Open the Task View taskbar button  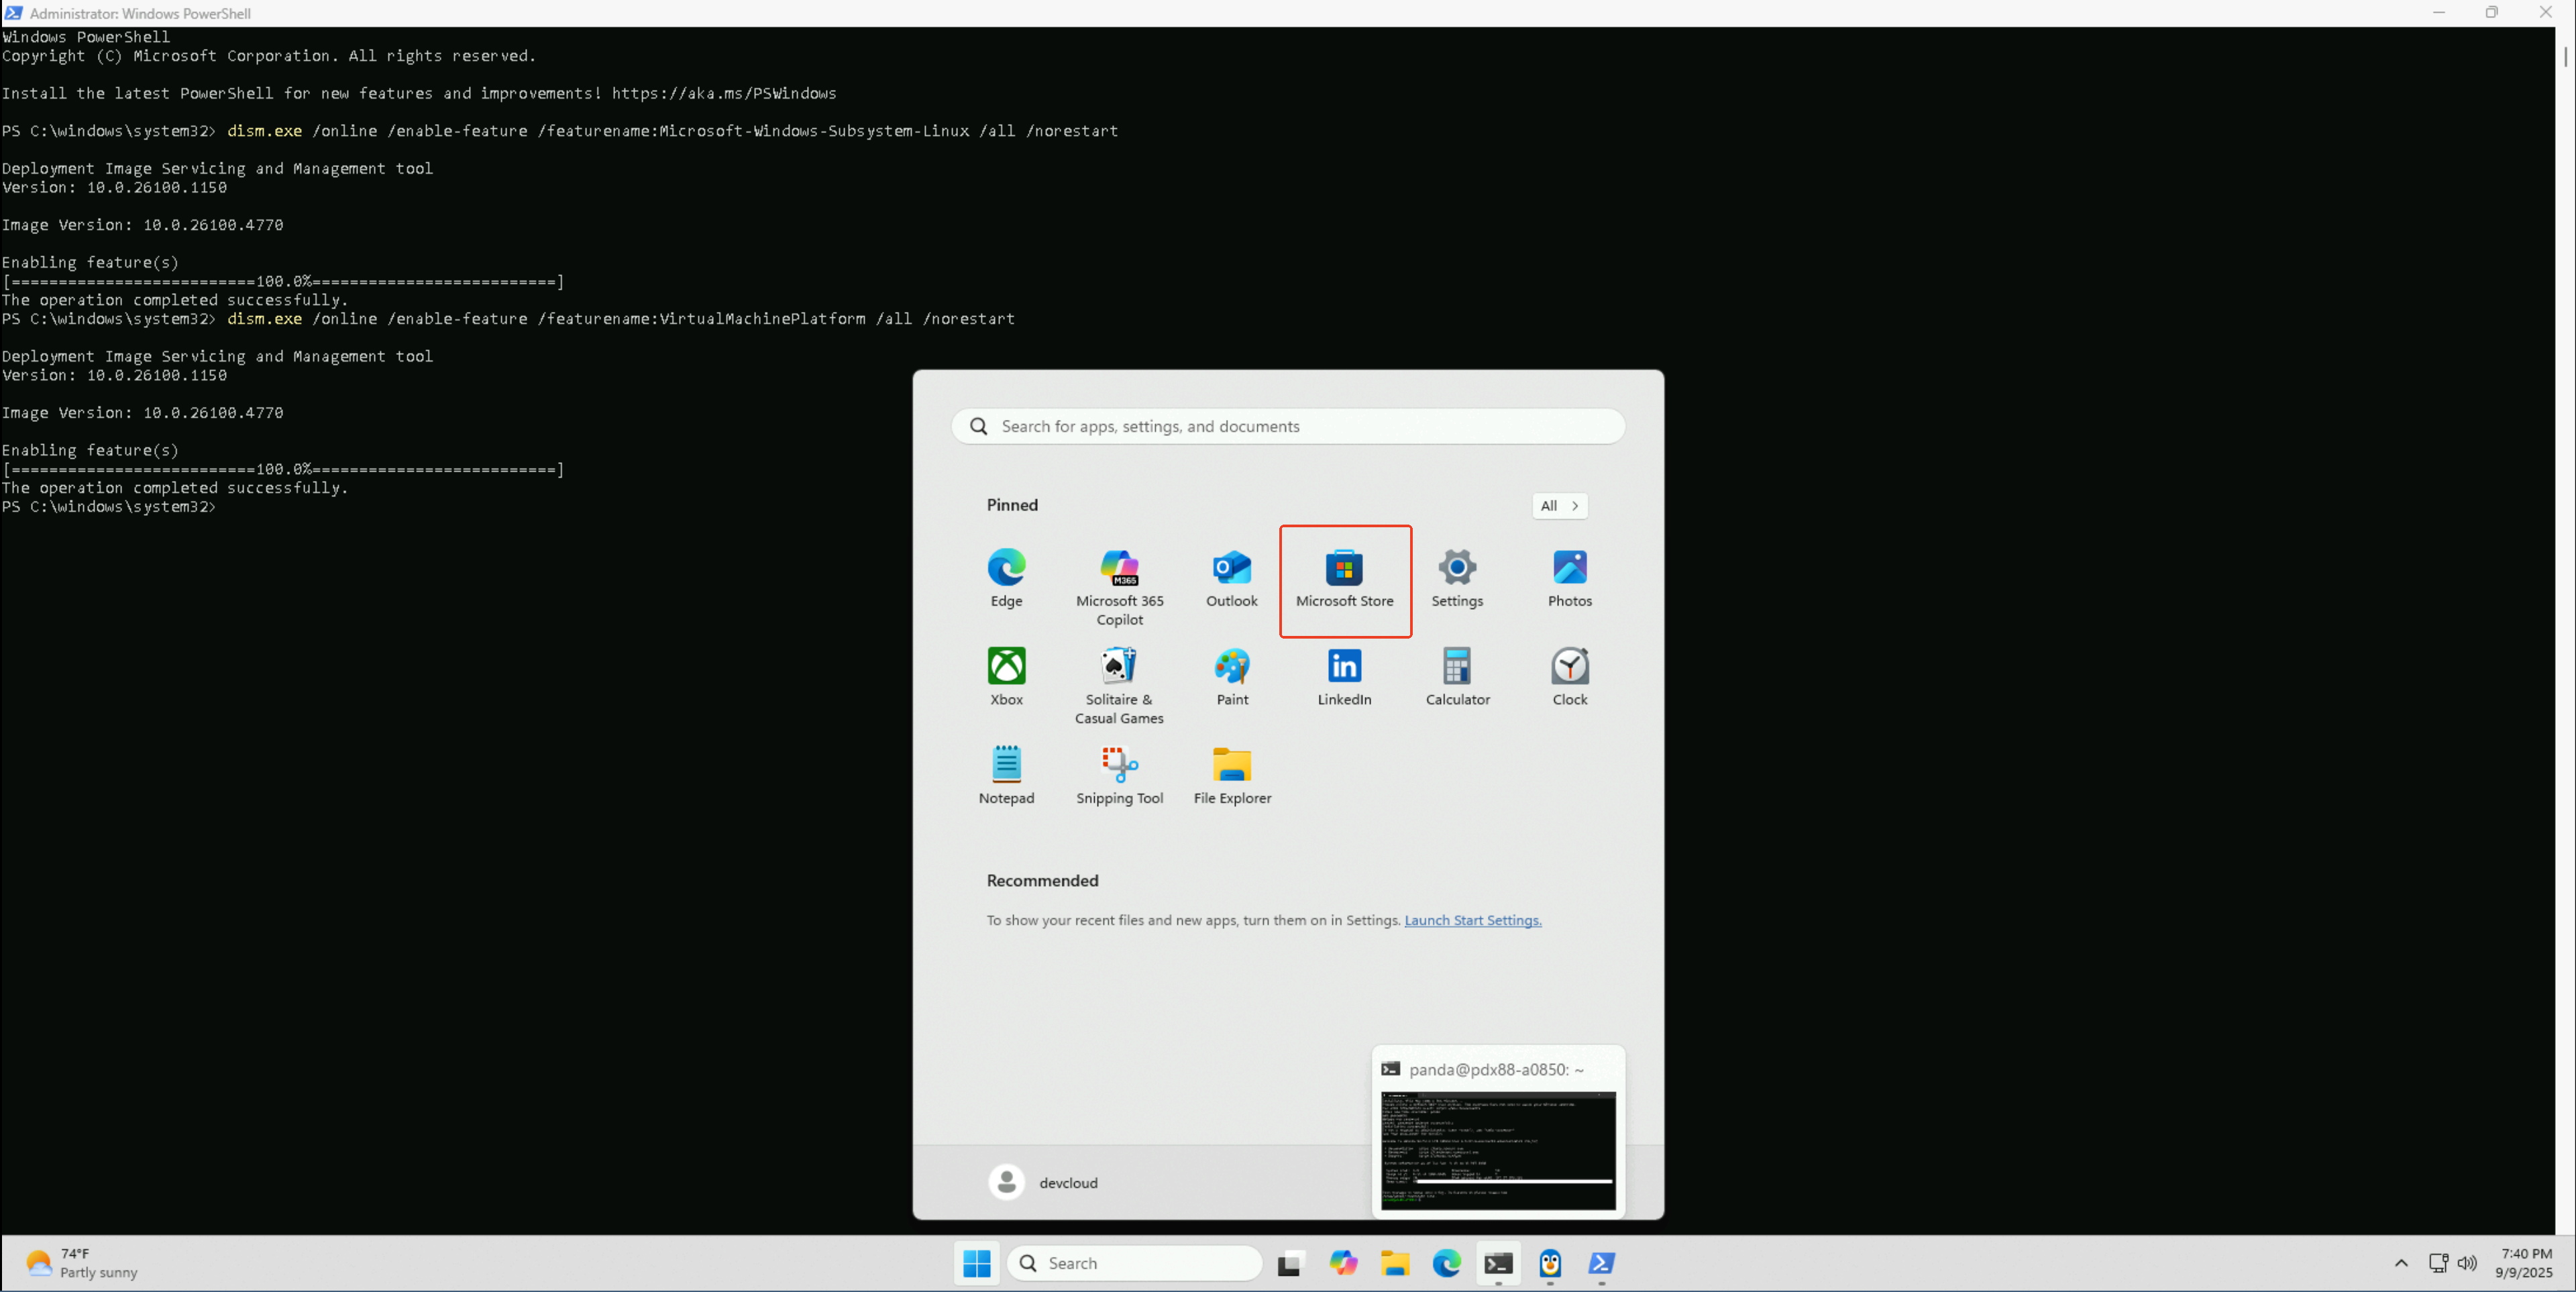coord(1290,1264)
